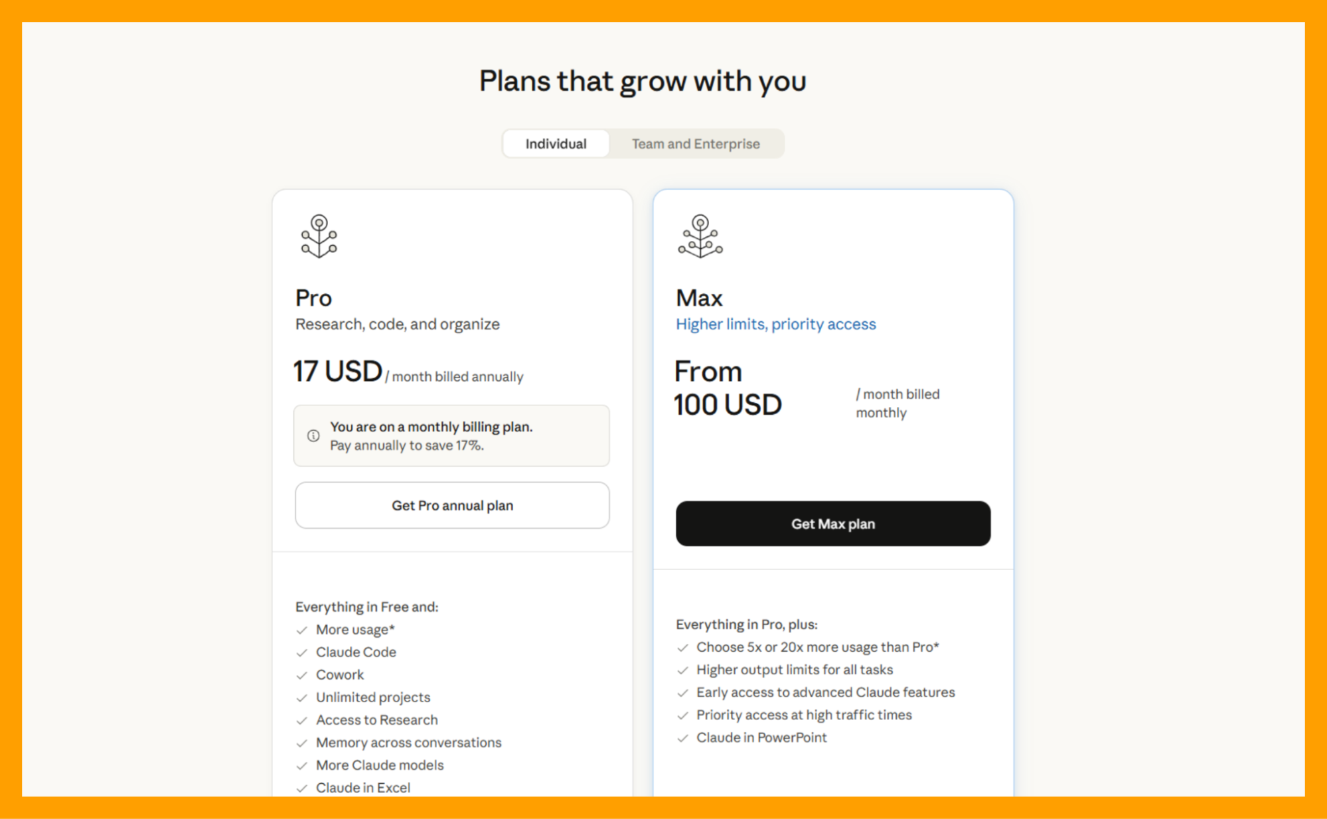Click checkmark next to Cowork feature
Image resolution: width=1327 pixels, height=819 pixels.
302,676
